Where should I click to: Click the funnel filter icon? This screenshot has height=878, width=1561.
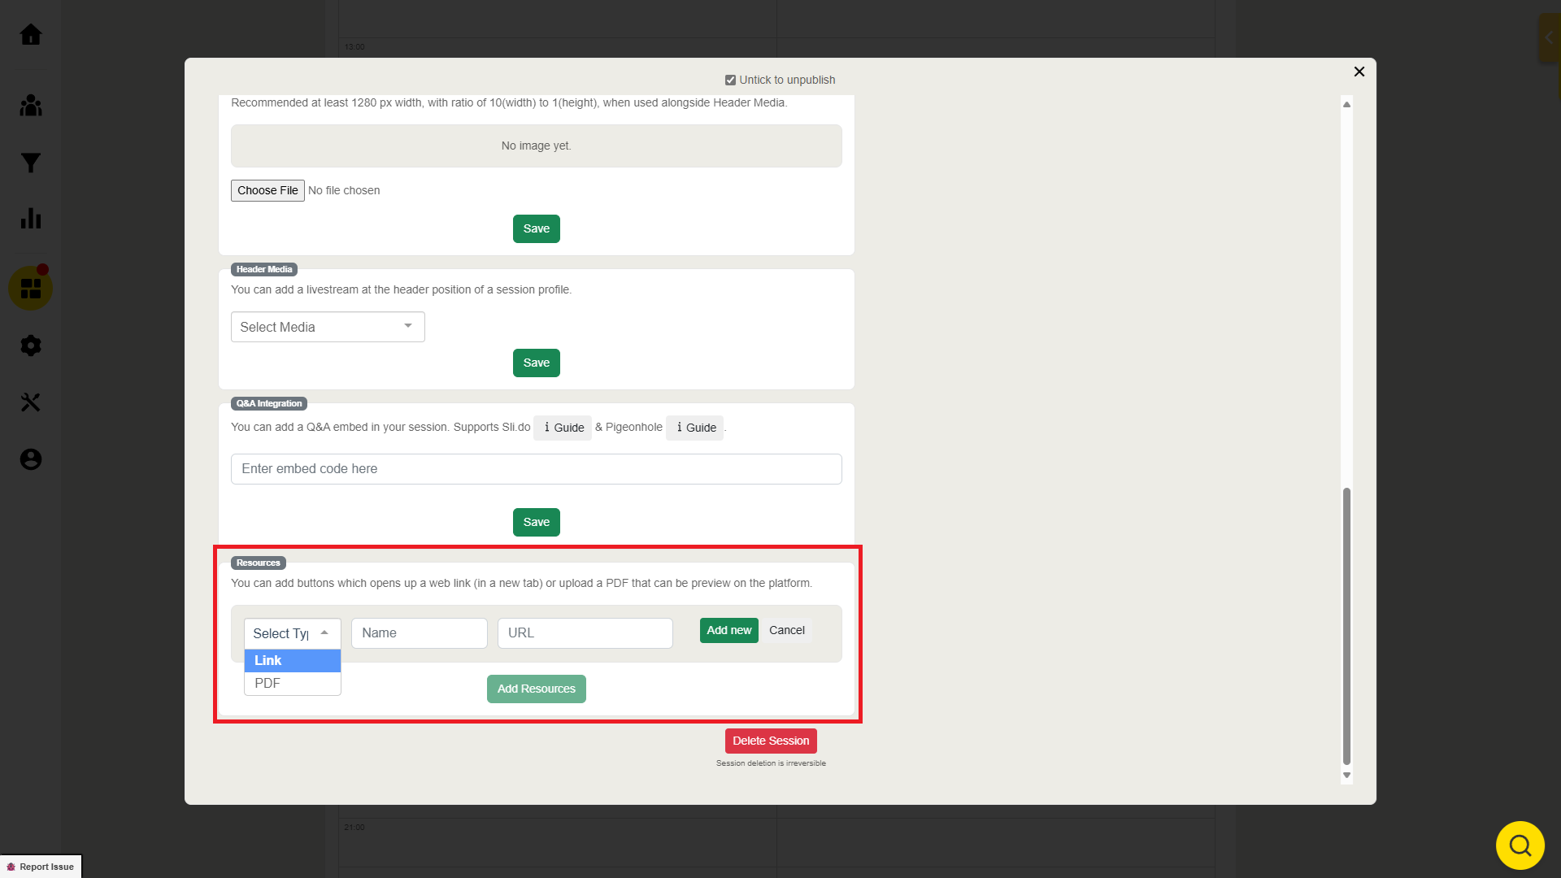31,163
